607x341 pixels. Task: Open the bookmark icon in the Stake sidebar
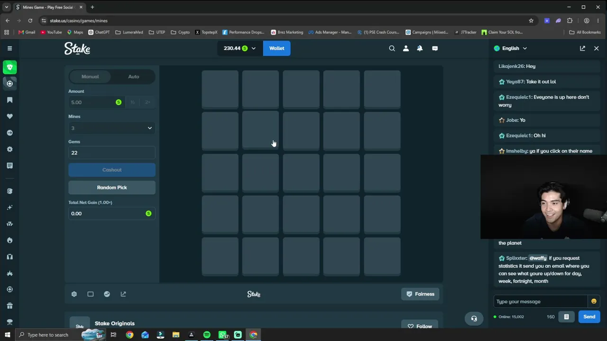[x=9, y=100]
